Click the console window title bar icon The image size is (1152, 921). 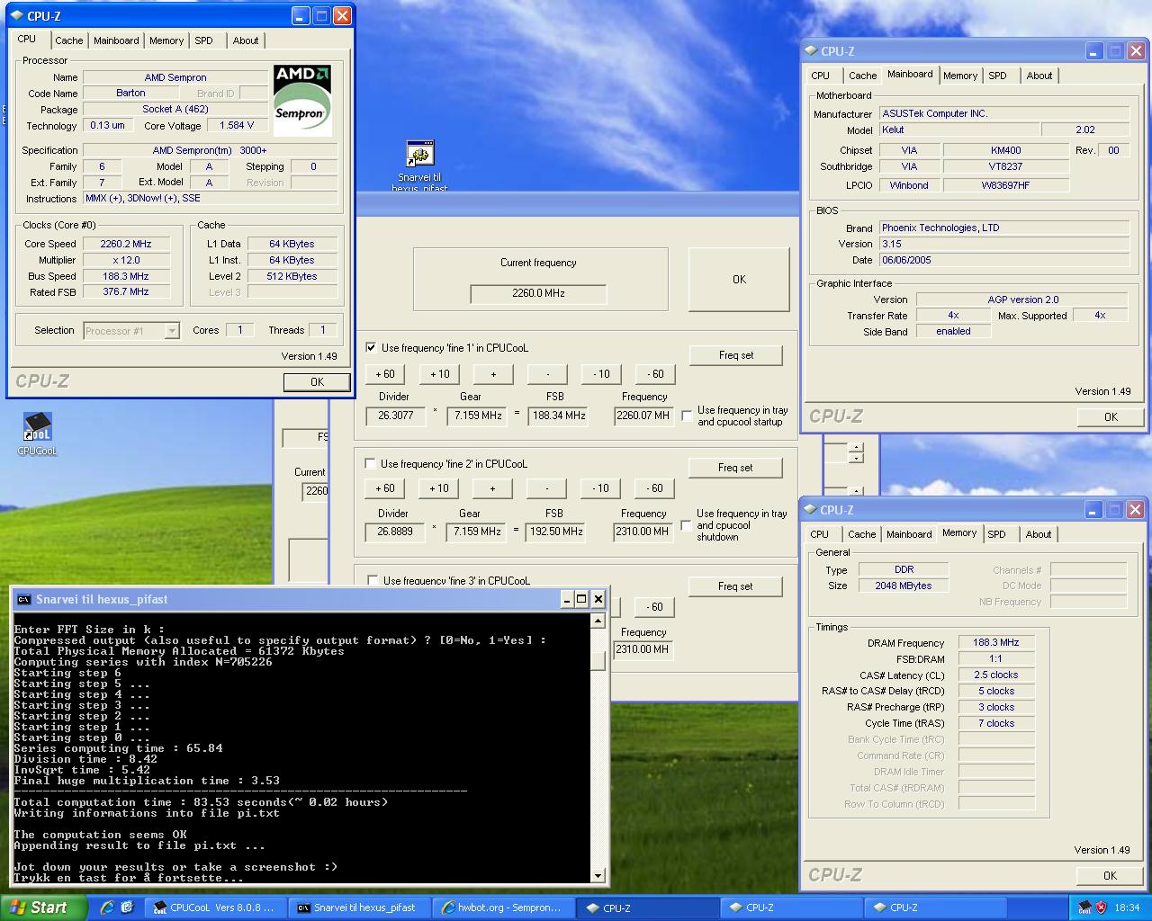coord(24,599)
